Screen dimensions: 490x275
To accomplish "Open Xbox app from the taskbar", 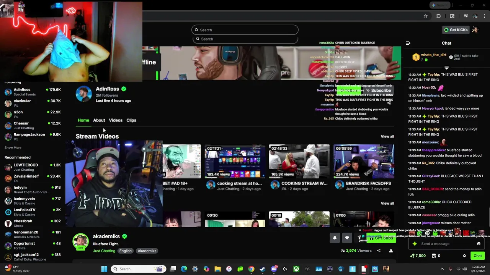I will coord(296,269).
